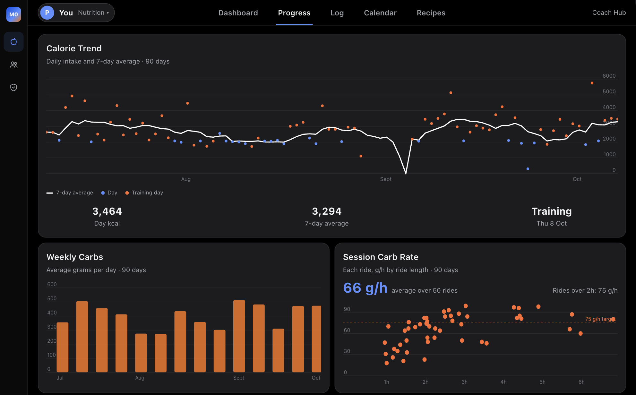The width and height of the screenshot is (636, 395).
Task: Toggle the Day legend item
Action: (109, 193)
